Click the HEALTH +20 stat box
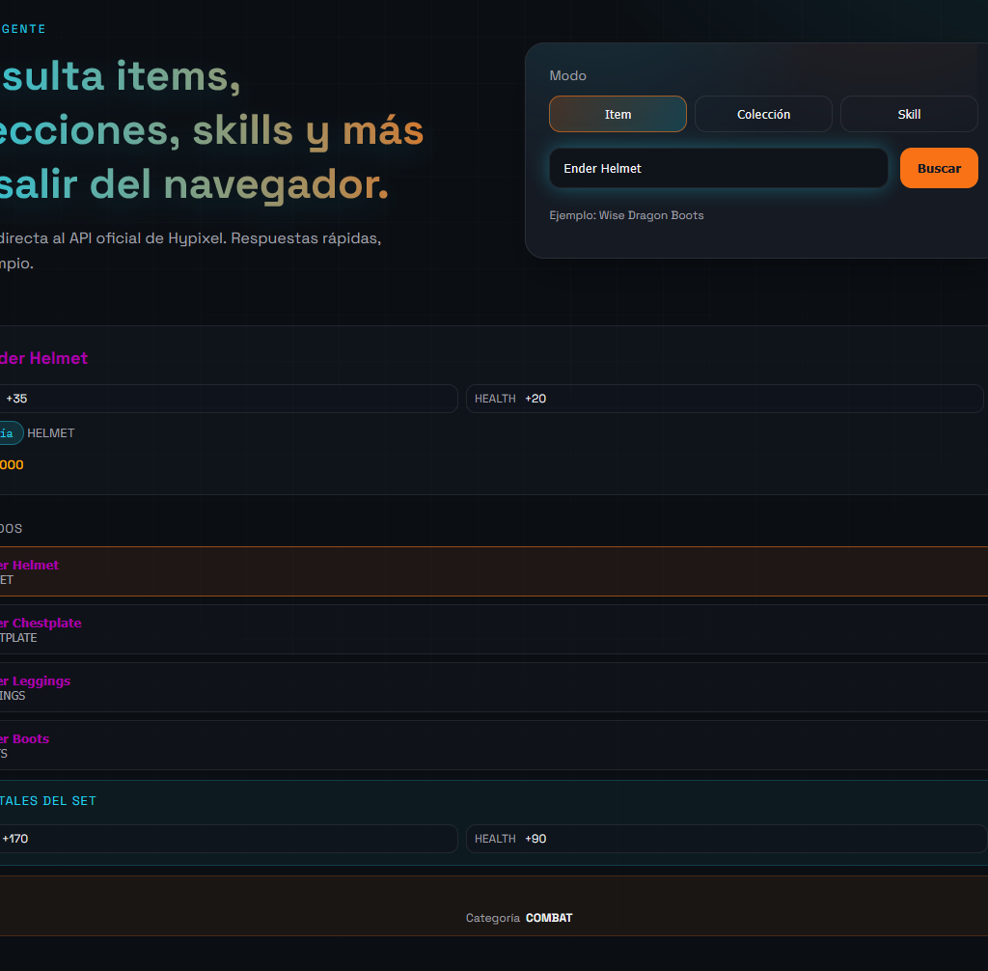The width and height of the screenshot is (988, 971). [724, 399]
